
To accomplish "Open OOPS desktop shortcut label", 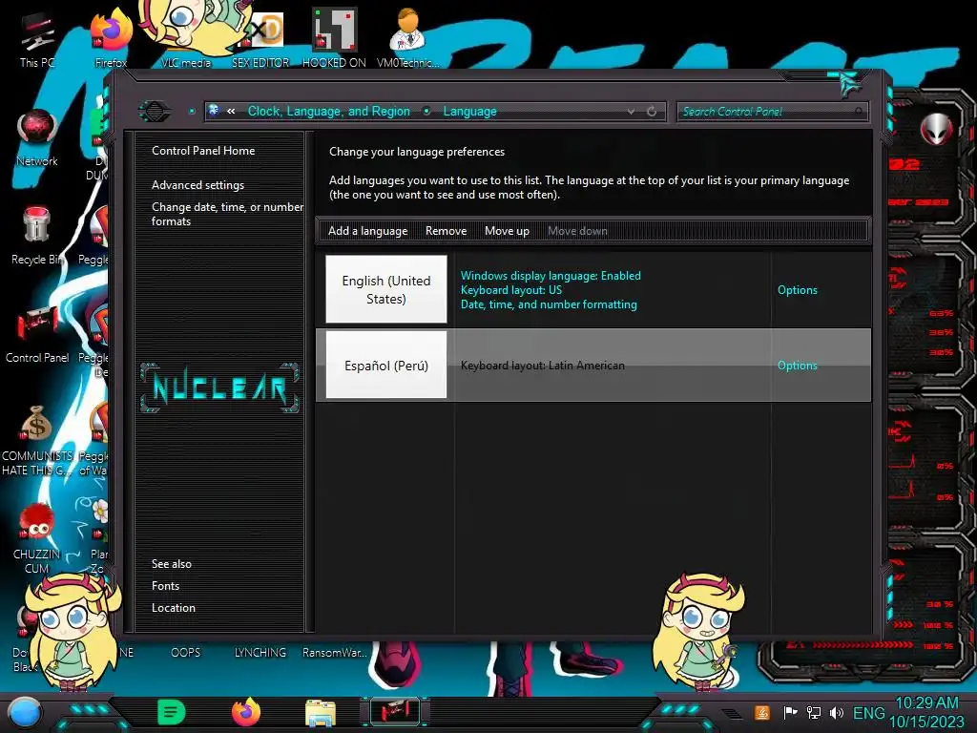I will (186, 653).
